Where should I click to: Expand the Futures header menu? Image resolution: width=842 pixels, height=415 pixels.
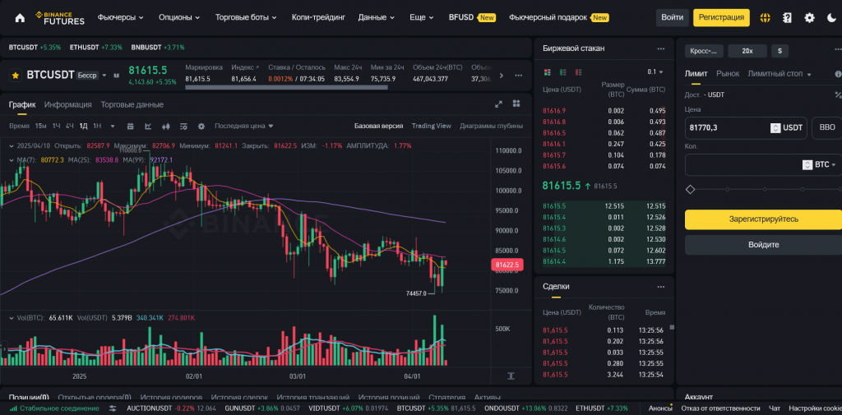pyautogui.click(x=120, y=17)
